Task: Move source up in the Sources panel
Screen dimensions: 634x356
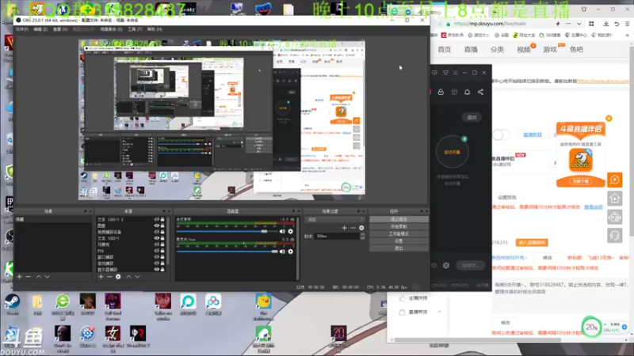Action: point(128,276)
